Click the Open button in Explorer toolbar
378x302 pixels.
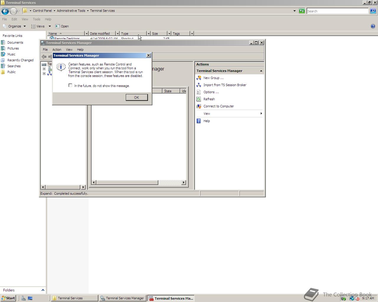62,26
